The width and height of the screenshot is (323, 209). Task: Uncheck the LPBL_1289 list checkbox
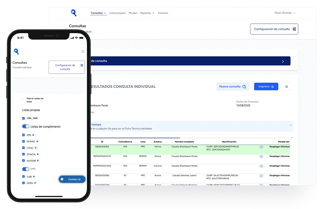tap(23, 118)
